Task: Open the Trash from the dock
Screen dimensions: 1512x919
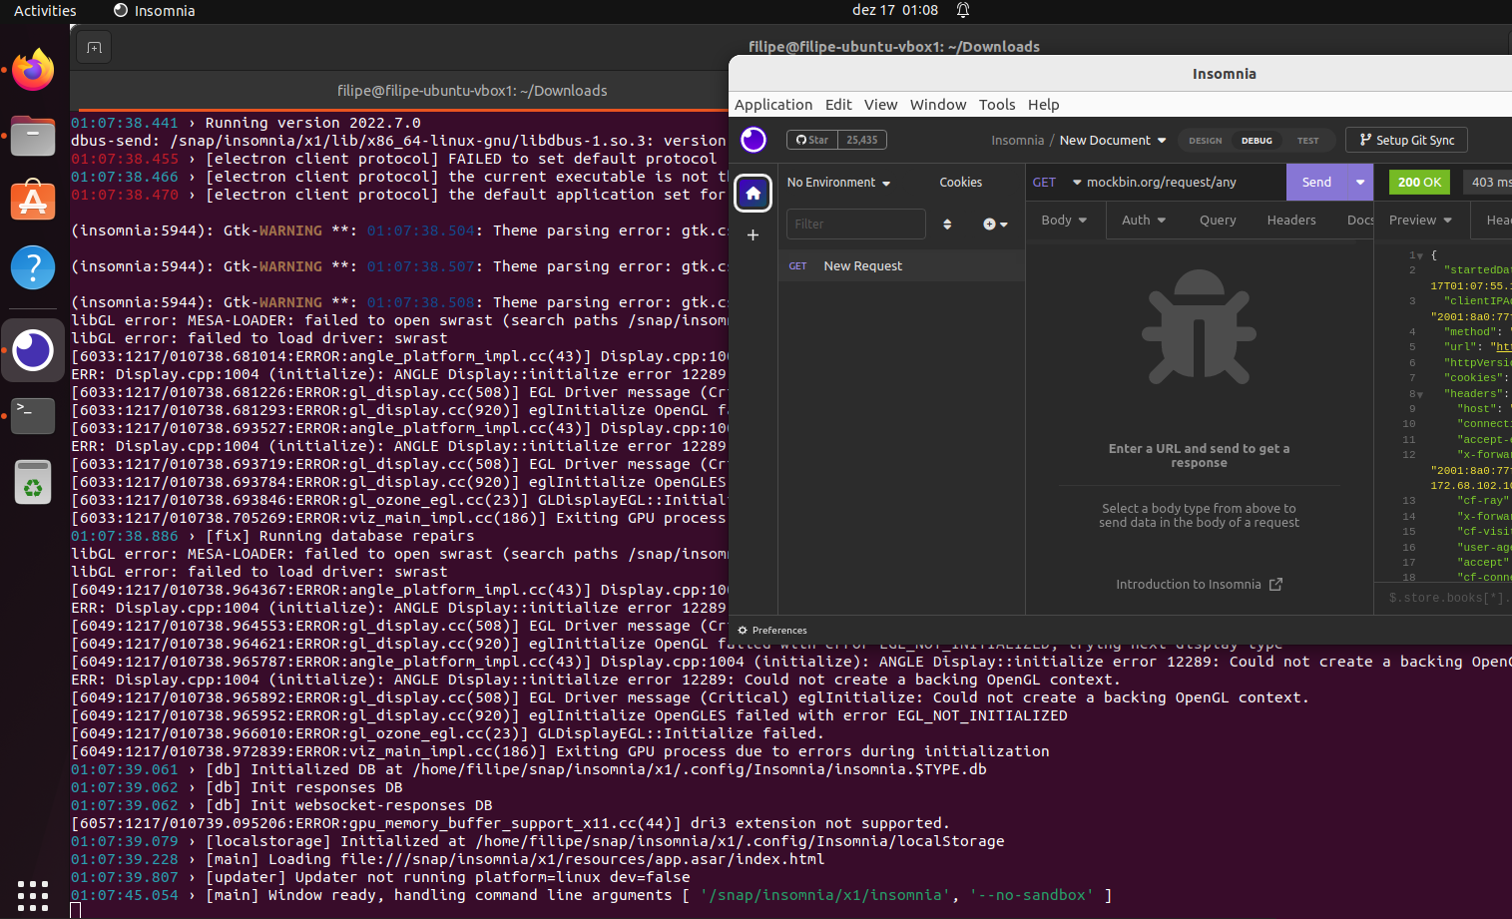Action: (33, 483)
